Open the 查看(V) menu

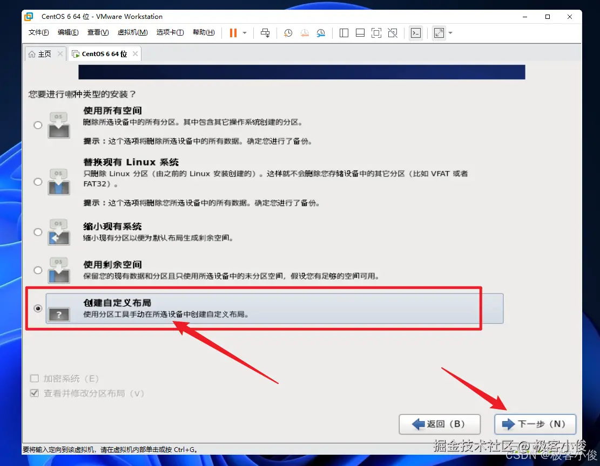[x=98, y=32]
